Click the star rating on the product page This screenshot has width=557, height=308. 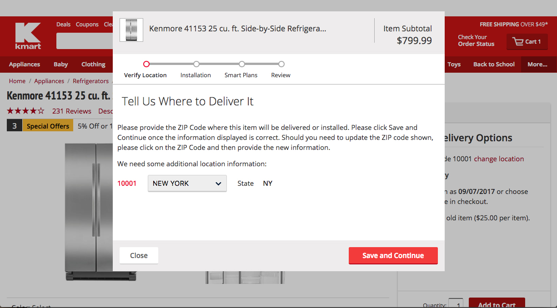[x=25, y=111]
